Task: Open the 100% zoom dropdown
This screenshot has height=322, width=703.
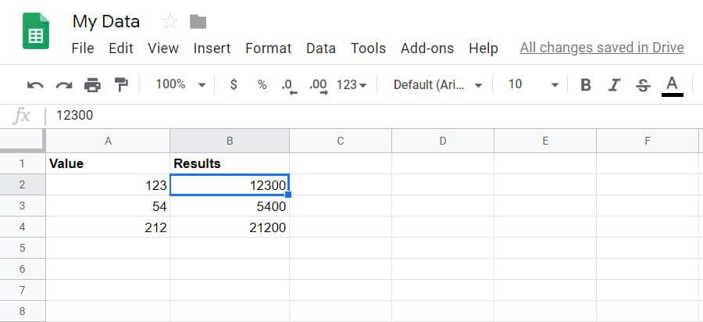Action: click(180, 84)
